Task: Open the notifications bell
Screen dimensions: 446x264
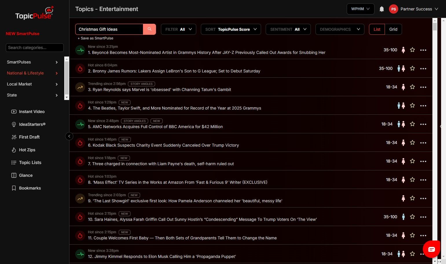Action: [x=382, y=9]
